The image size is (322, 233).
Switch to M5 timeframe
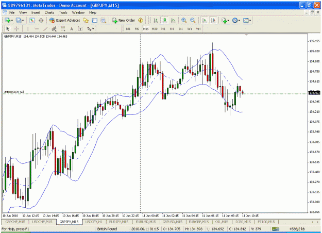click(137, 29)
